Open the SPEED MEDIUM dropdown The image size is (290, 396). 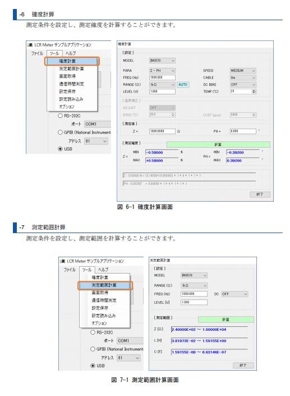tap(243, 70)
